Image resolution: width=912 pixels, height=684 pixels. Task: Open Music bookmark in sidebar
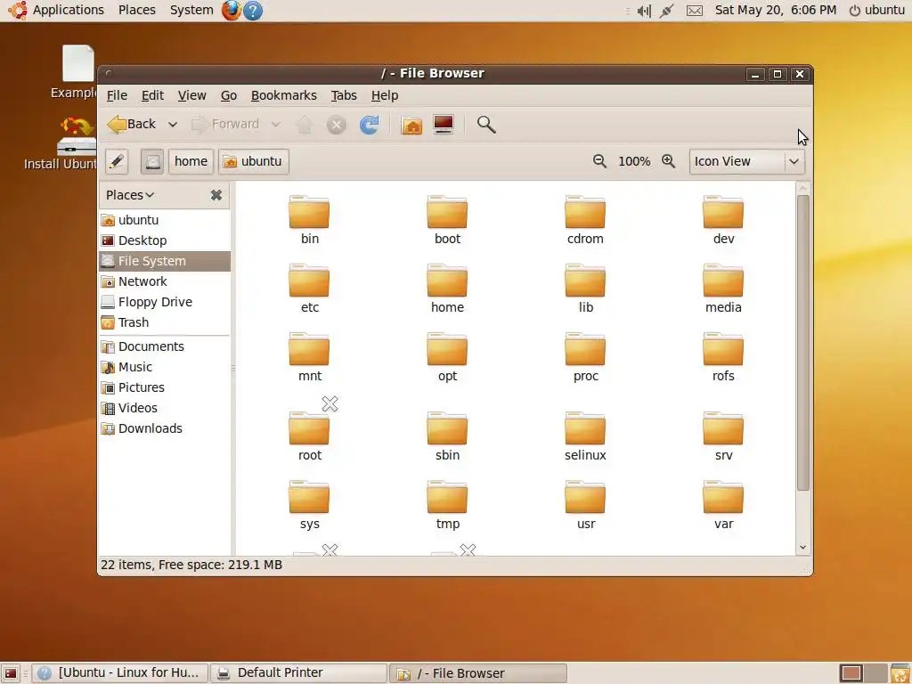click(165, 367)
